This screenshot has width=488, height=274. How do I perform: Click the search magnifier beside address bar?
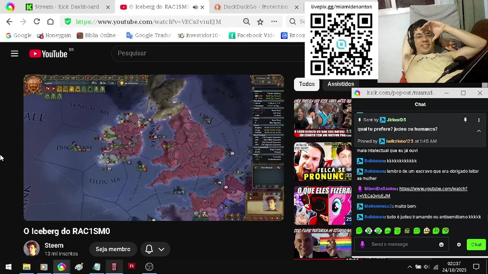292,22
